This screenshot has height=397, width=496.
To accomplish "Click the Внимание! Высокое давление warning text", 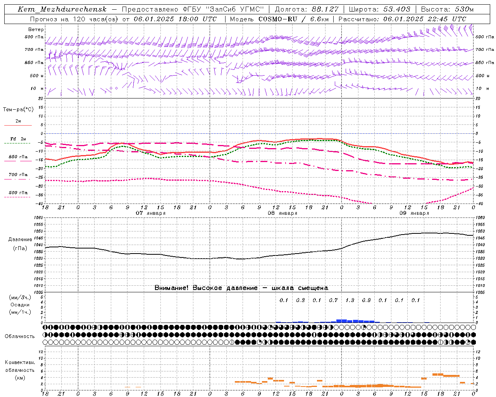I will [241, 288].
